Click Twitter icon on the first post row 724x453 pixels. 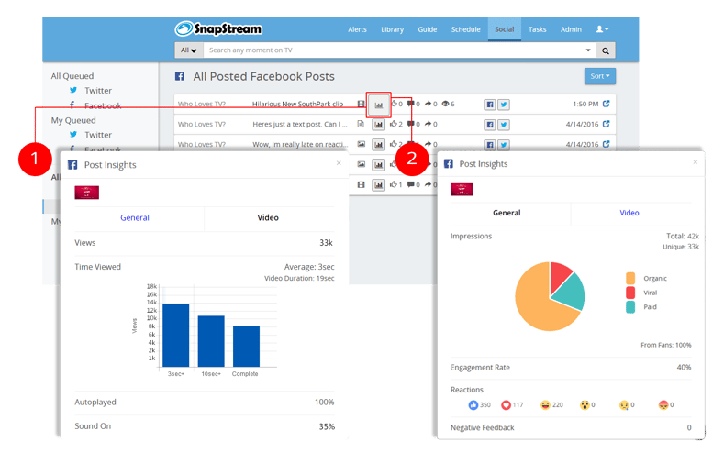[504, 105]
